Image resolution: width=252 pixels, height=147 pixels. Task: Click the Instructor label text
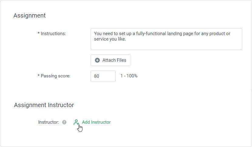[48, 122]
